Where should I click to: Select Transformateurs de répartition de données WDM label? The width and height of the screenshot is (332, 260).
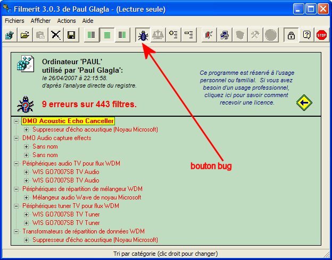(x=84, y=231)
